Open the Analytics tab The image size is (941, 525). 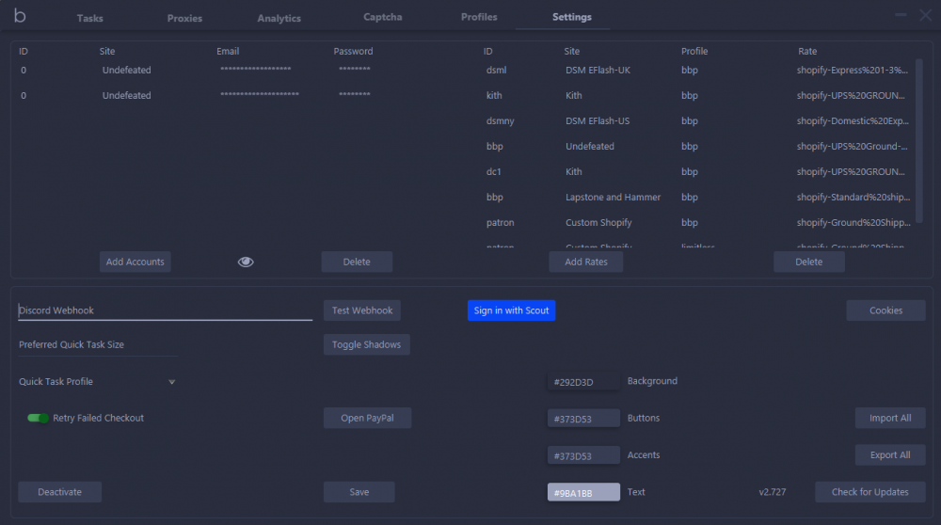click(279, 18)
